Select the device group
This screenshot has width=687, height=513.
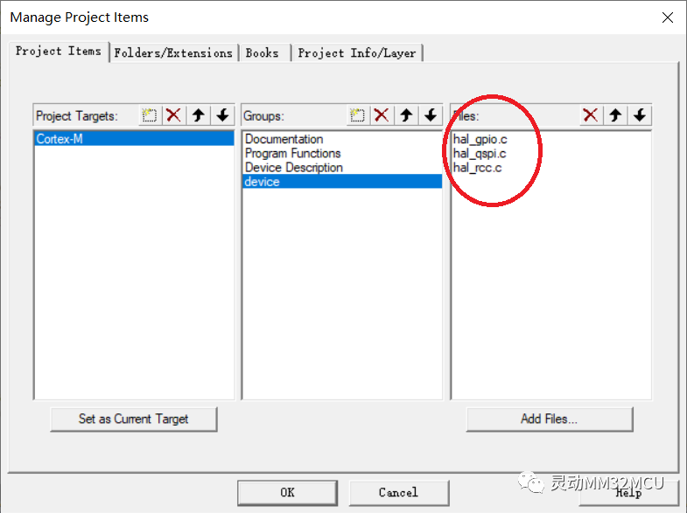click(x=341, y=182)
